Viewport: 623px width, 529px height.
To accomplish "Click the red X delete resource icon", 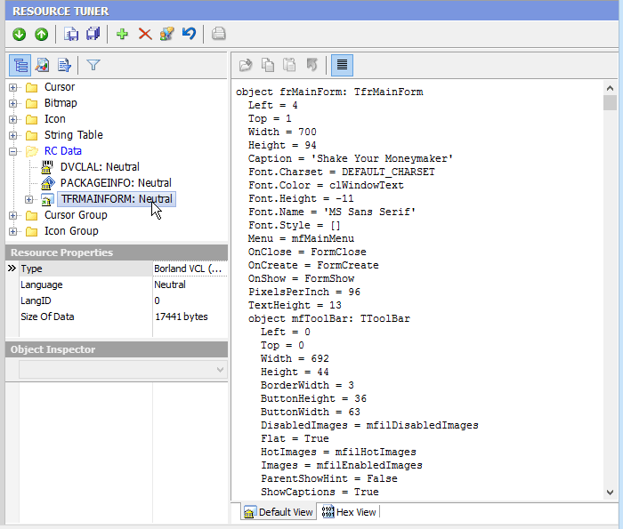I will 144,35.
